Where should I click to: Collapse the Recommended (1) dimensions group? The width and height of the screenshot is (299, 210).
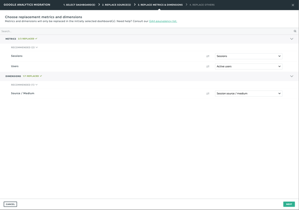tap(24, 85)
